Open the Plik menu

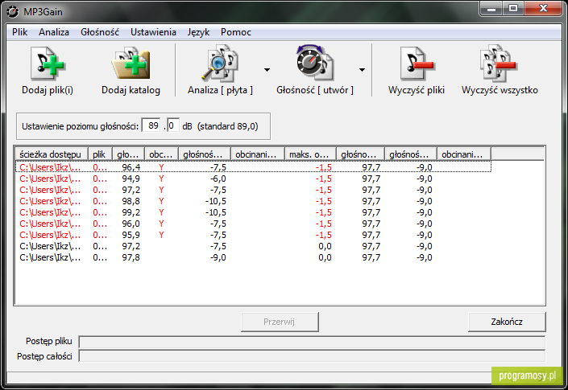19,32
